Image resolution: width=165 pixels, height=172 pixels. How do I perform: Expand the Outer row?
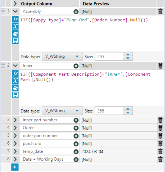point(15,128)
